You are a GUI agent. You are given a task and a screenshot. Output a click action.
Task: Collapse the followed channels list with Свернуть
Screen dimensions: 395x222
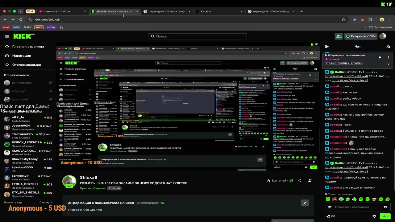click(46, 202)
